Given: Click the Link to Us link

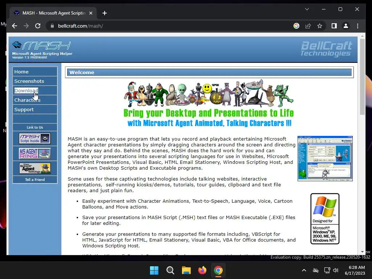Looking at the screenshot, I should (35, 128).
